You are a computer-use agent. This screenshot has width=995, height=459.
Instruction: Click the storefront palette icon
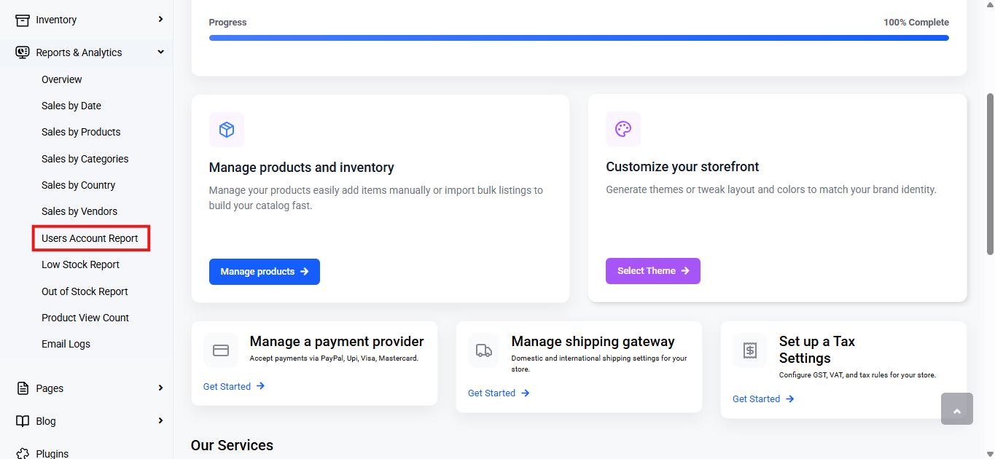[x=623, y=129]
